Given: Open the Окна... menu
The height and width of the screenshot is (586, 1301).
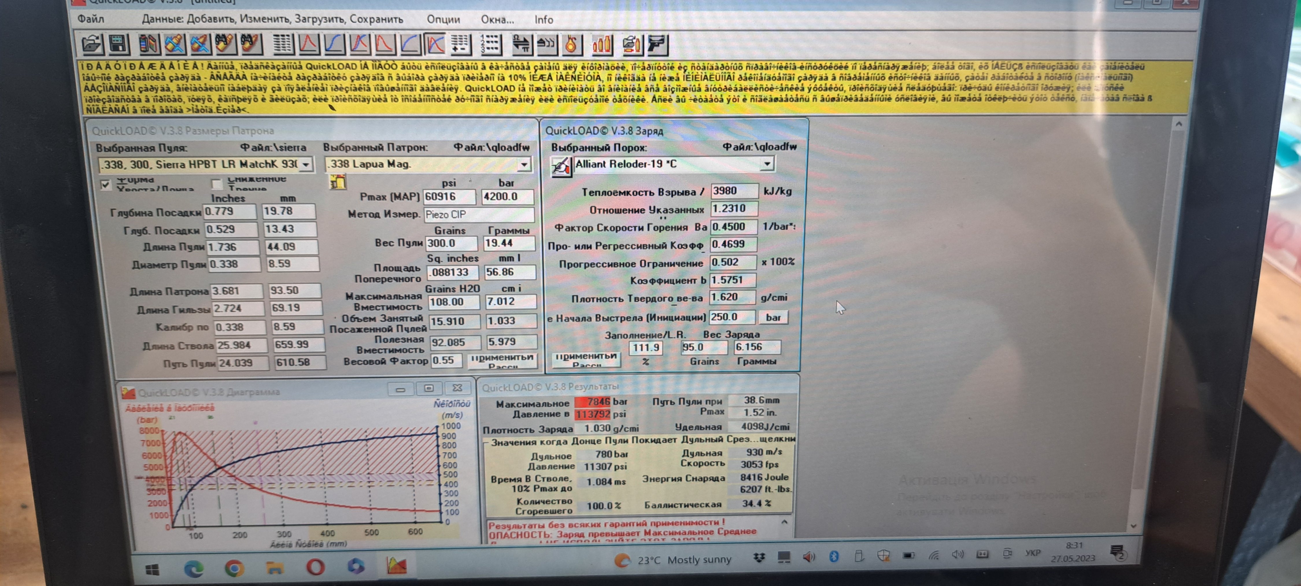Looking at the screenshot, I should pyautogui.click(x=498, y=19).
